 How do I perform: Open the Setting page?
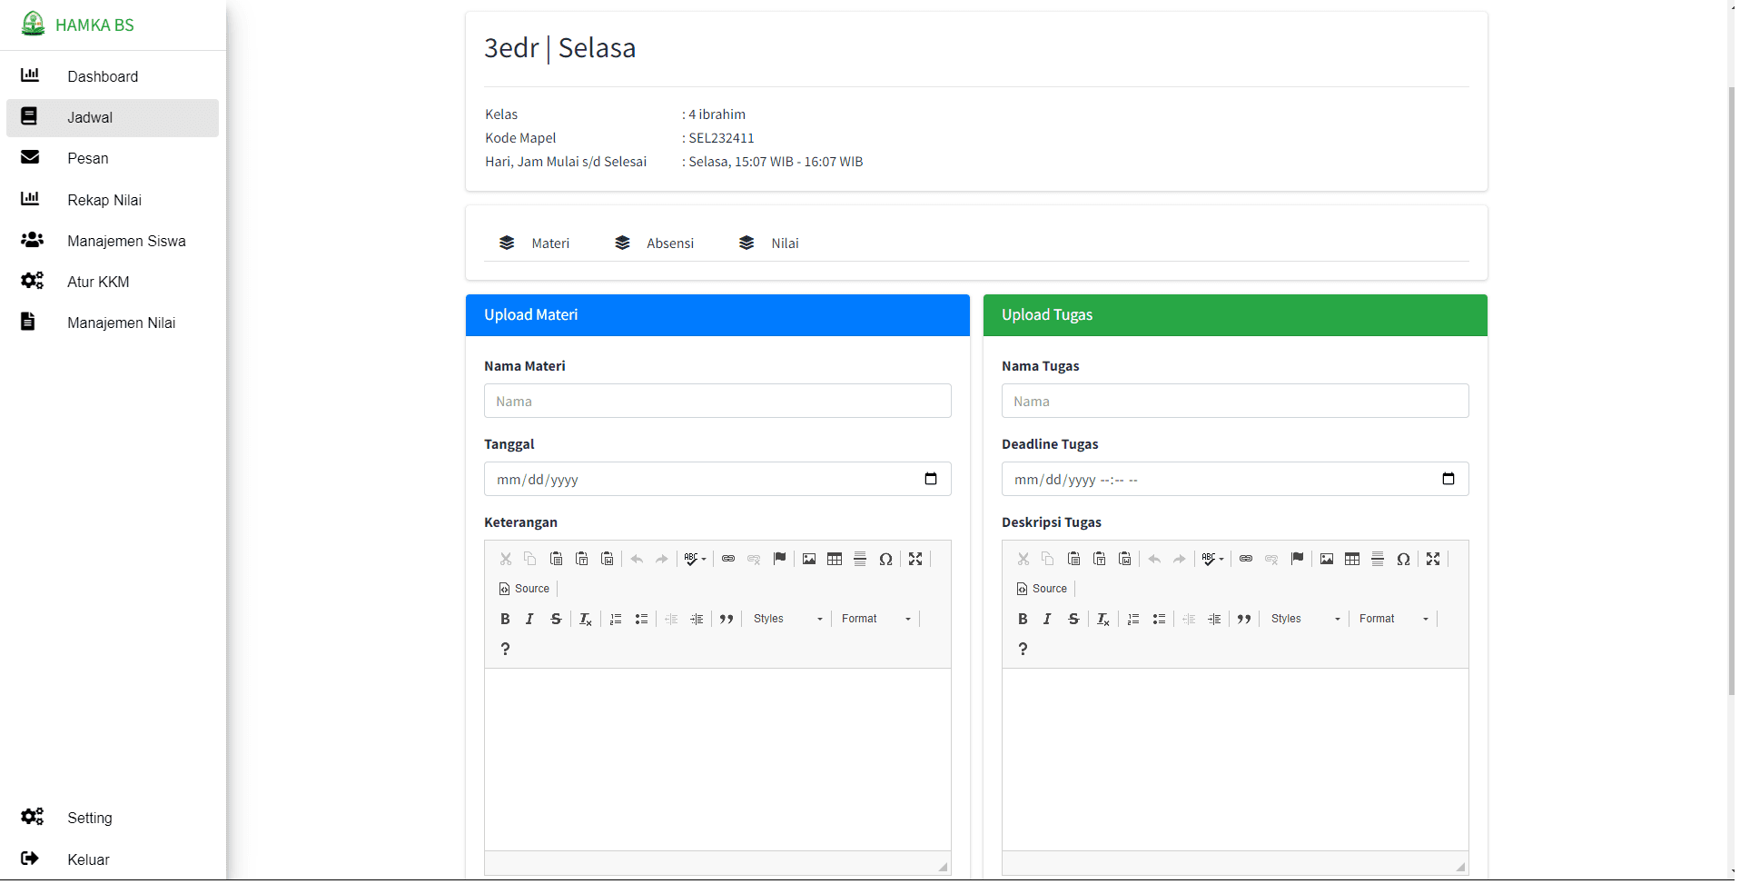coord(113,818)
